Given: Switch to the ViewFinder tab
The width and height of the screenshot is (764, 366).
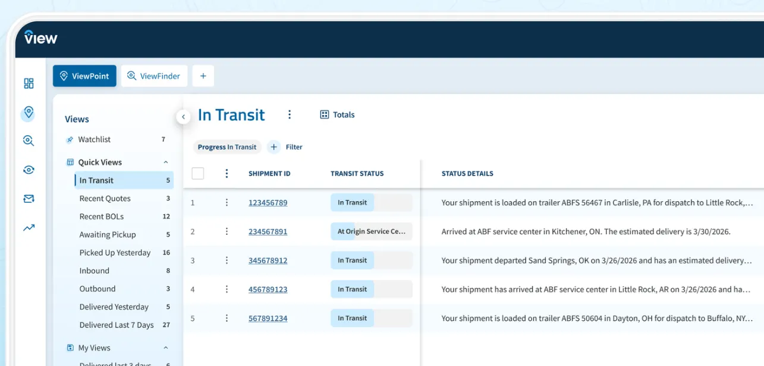Looking at the screenshot, I should (155, 76).
